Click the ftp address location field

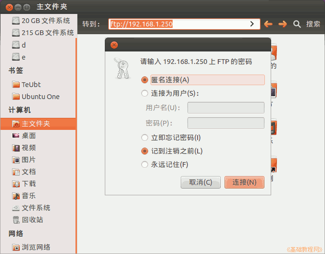178,24
